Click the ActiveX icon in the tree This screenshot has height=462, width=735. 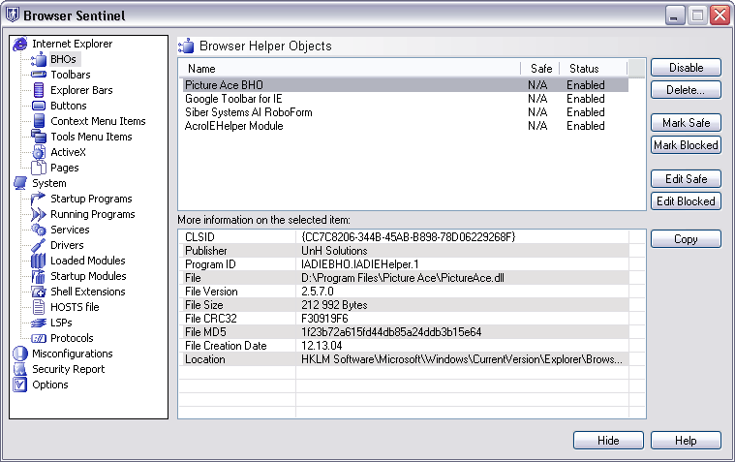tap(39, 152)
